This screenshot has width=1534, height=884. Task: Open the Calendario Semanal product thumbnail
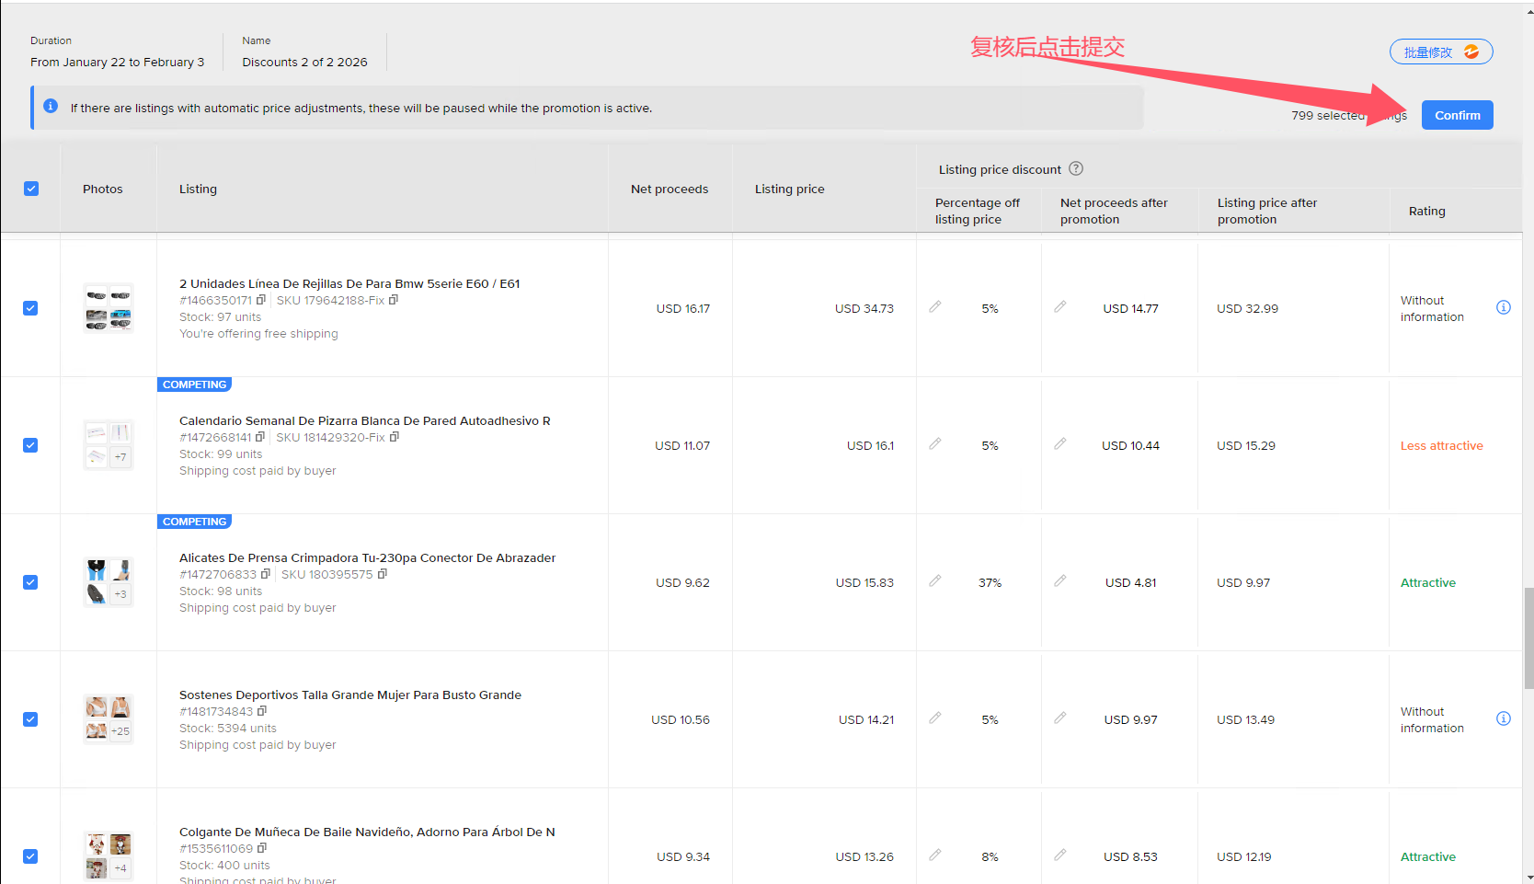pyautogui.click(x=109, y=445)
